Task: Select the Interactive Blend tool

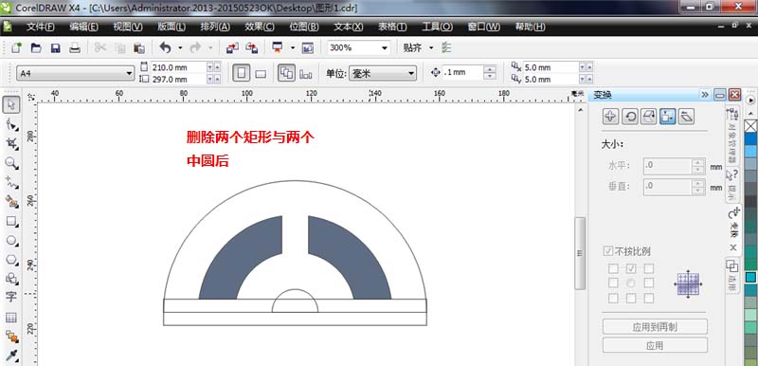Action: [12, 337]
